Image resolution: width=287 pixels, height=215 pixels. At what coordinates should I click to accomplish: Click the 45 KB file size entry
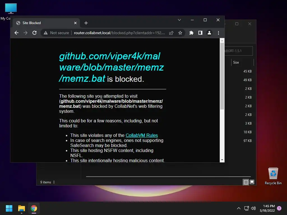pos(247,71)
